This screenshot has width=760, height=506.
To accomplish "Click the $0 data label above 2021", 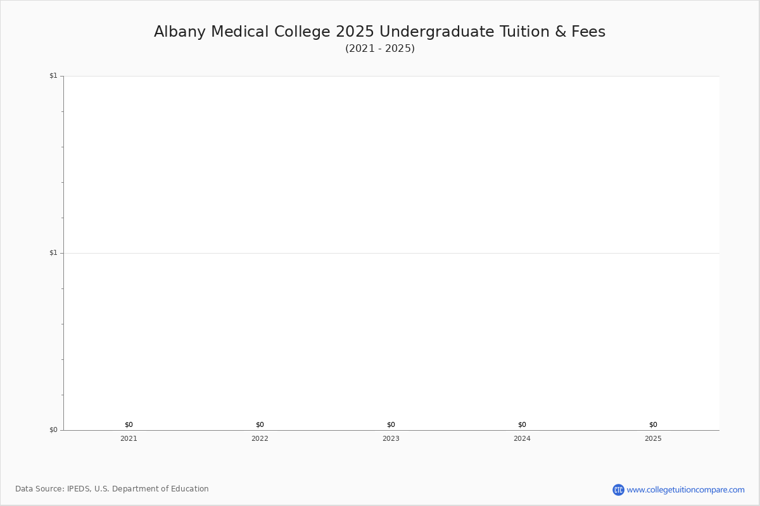I will 129,424.
